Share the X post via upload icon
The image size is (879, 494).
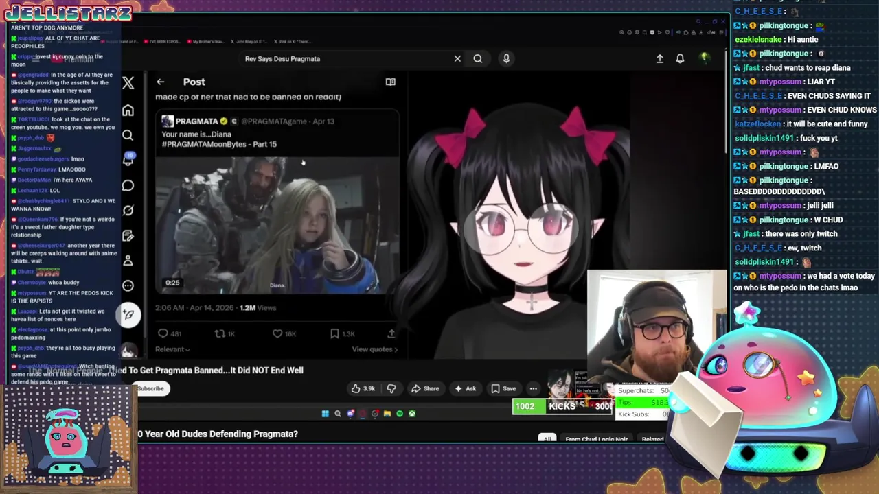(391, 333)
